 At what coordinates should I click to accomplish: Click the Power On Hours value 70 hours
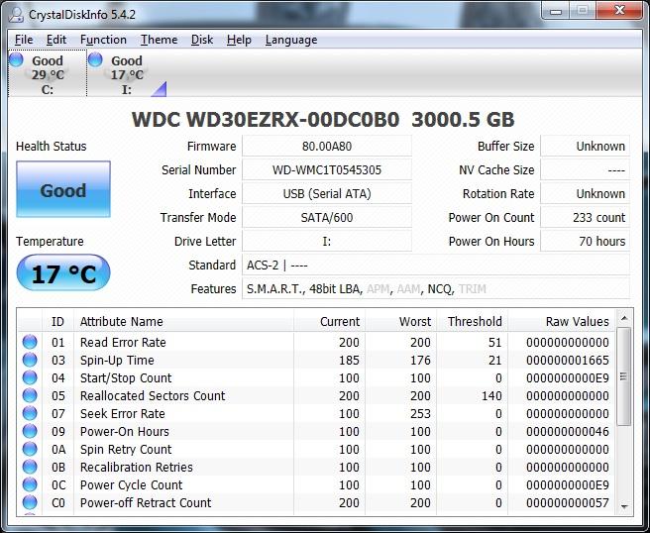[x=585, y=241]
